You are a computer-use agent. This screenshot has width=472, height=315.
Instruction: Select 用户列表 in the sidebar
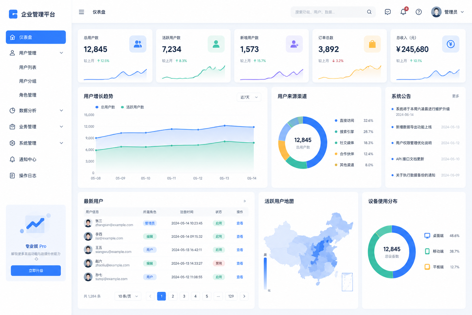(28, 67)
